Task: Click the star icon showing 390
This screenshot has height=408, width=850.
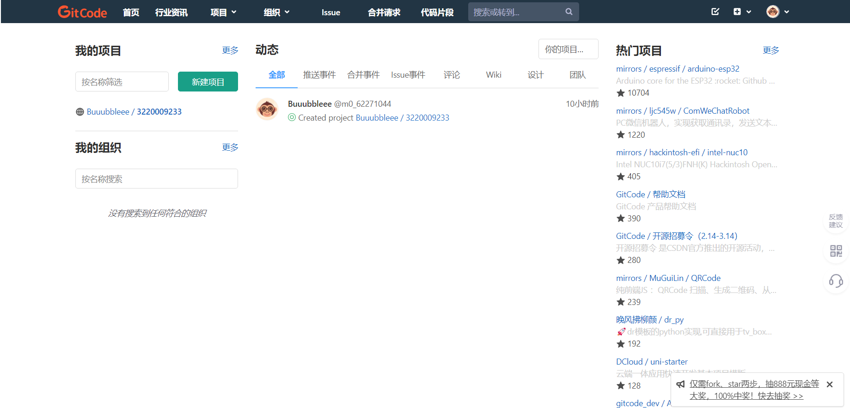Action: (621, 219)
